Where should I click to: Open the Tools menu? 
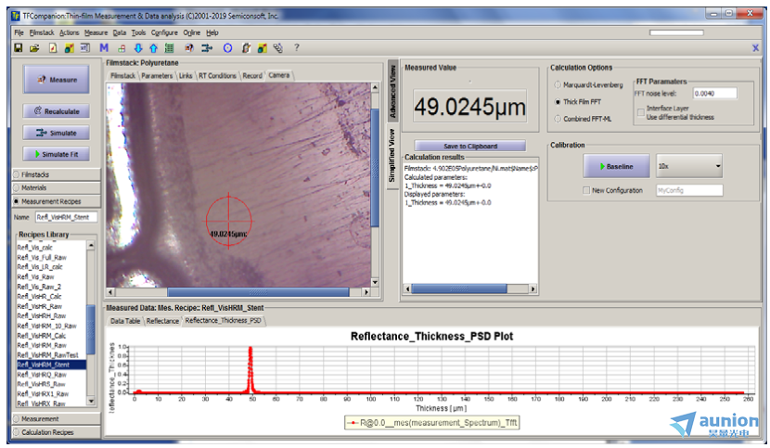(x=138, y=32)
